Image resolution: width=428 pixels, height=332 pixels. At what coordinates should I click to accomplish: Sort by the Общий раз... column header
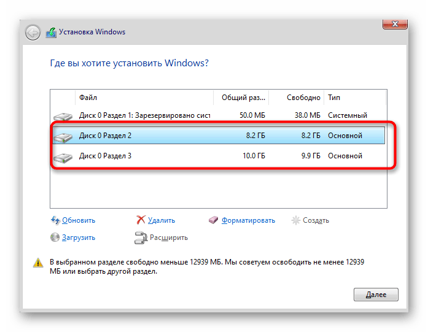tap(241, 98)
